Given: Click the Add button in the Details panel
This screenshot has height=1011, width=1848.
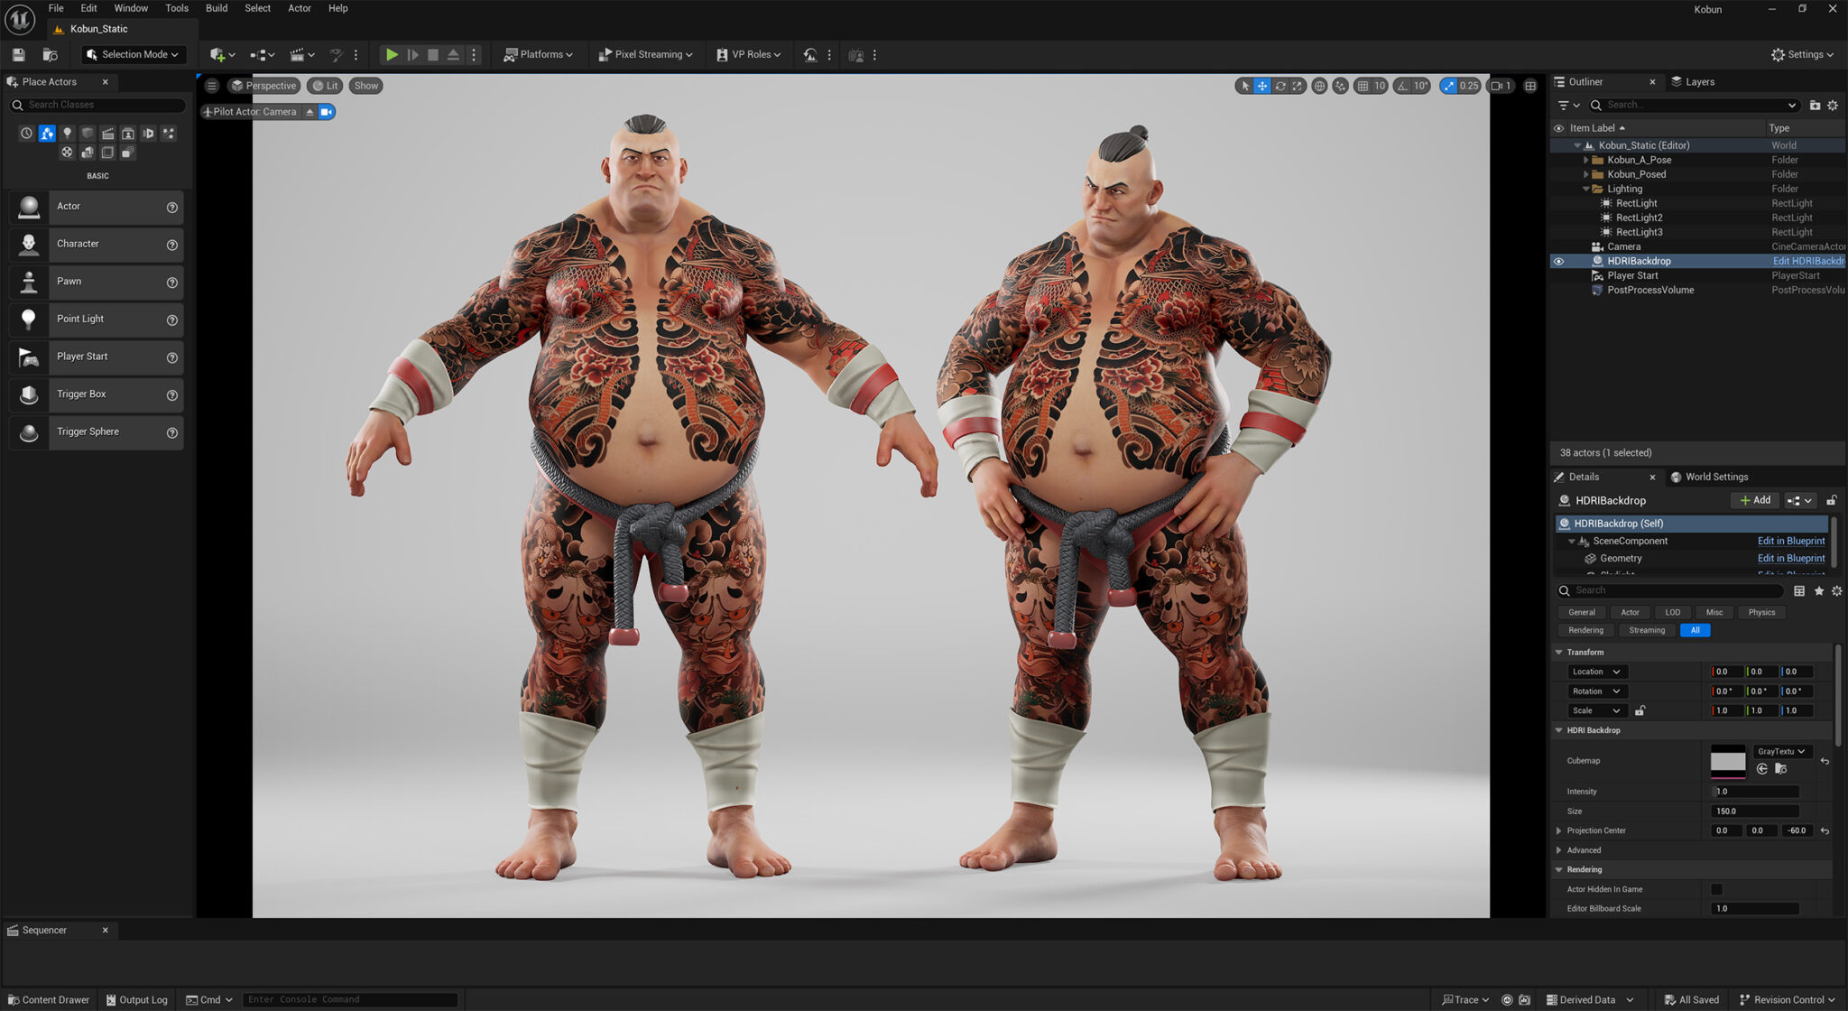Looking at the screenshot, I should tap(1754, 499).
